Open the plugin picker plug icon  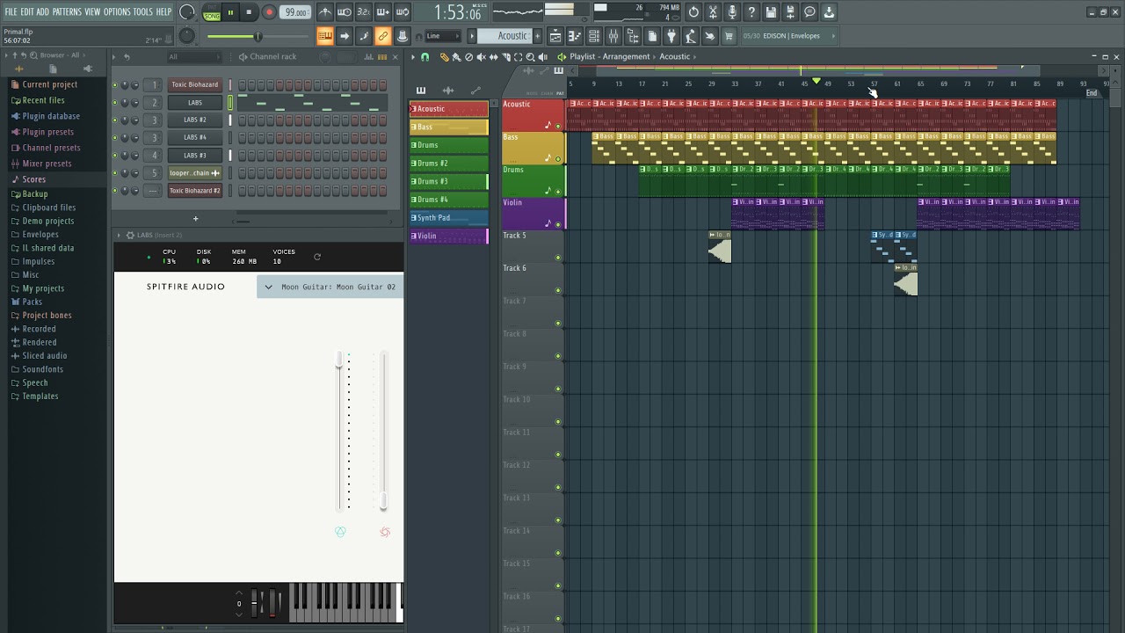coord(671,36)
